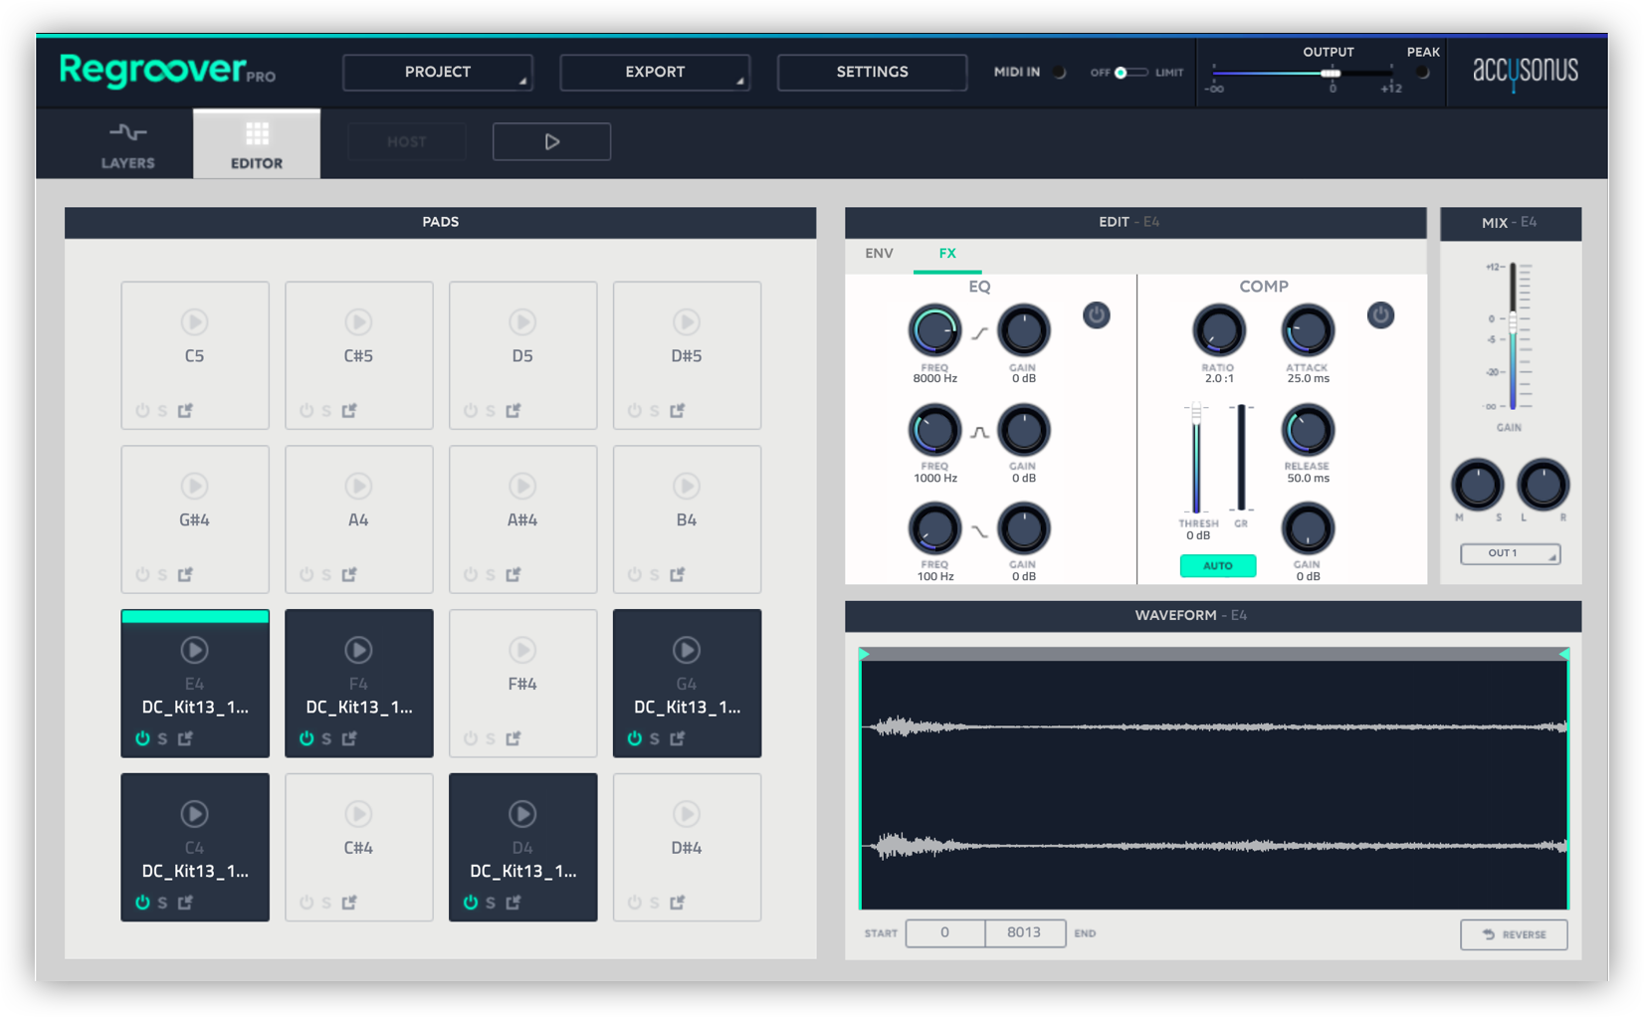Toggle the EQ power button

[x=1097, y=315]
